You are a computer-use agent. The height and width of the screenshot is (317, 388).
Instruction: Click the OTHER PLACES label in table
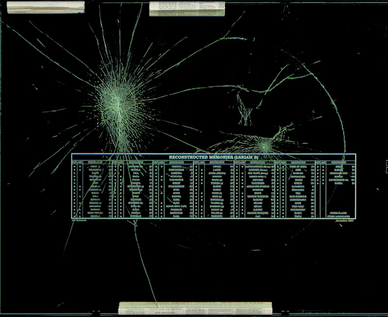[339, 213]
